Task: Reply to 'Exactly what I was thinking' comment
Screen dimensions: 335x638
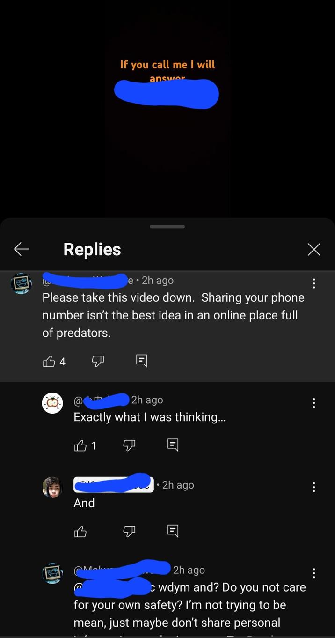Action: click(173, 445)
